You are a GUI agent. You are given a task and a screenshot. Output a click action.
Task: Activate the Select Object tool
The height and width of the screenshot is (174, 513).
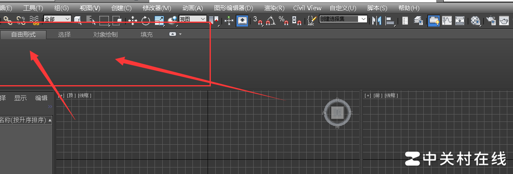pyautogui.click(x=77, y=20)
